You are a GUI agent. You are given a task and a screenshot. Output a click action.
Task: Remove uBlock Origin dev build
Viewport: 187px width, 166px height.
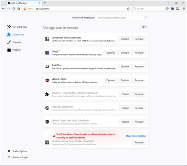click(x=139, y=122)
